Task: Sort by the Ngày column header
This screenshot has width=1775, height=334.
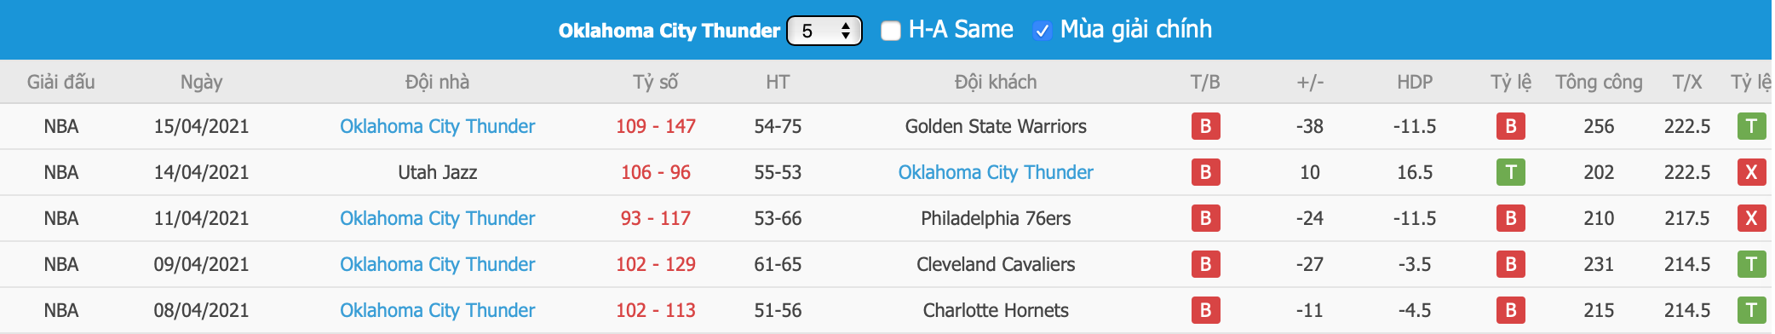Action: click(201, 82)
